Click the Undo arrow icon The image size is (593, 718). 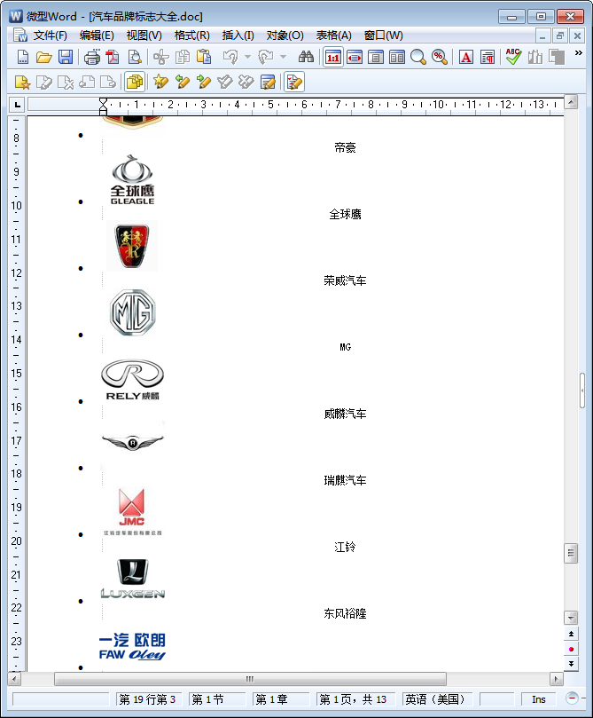pos(230,57)
